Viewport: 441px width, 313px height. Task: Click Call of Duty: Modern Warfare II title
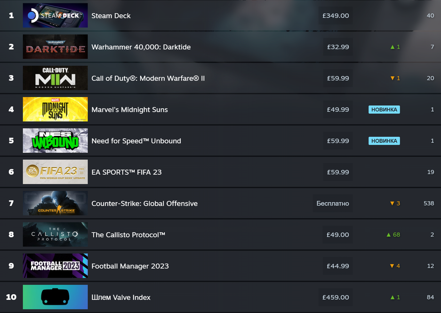pyautogui.click(x=148, y=78)
